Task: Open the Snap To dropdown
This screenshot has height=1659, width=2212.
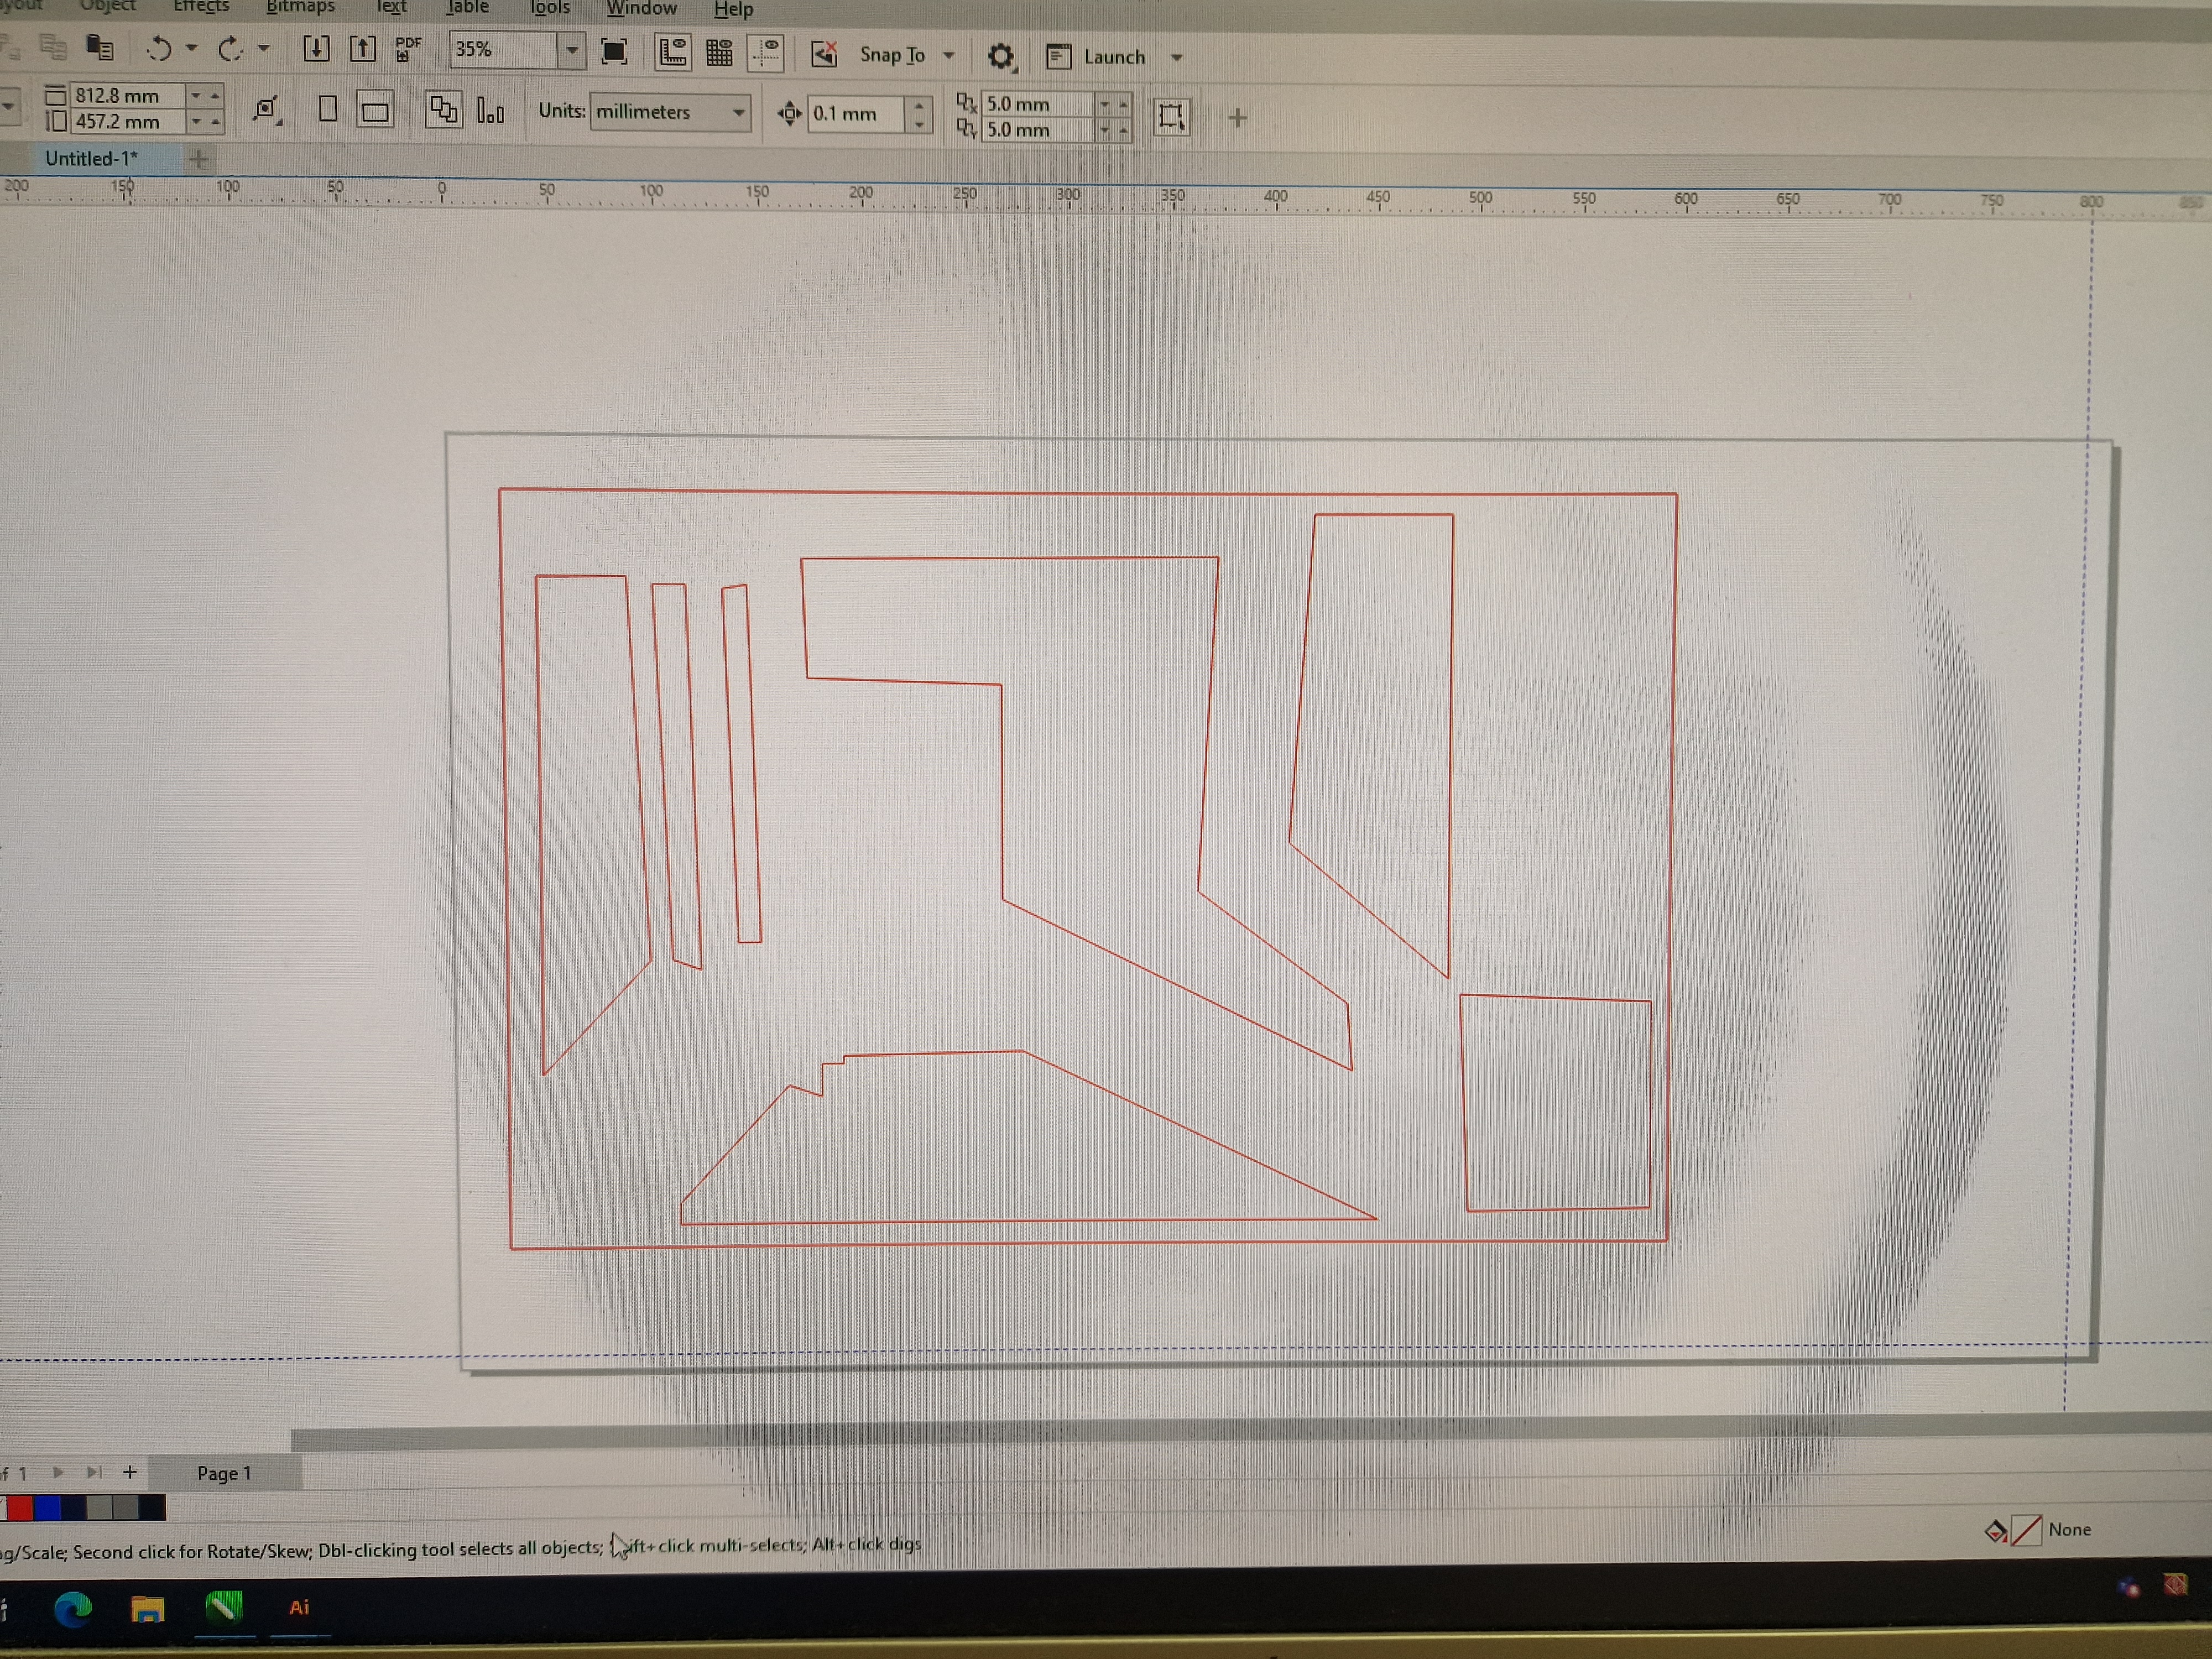Action: (949, 56)
